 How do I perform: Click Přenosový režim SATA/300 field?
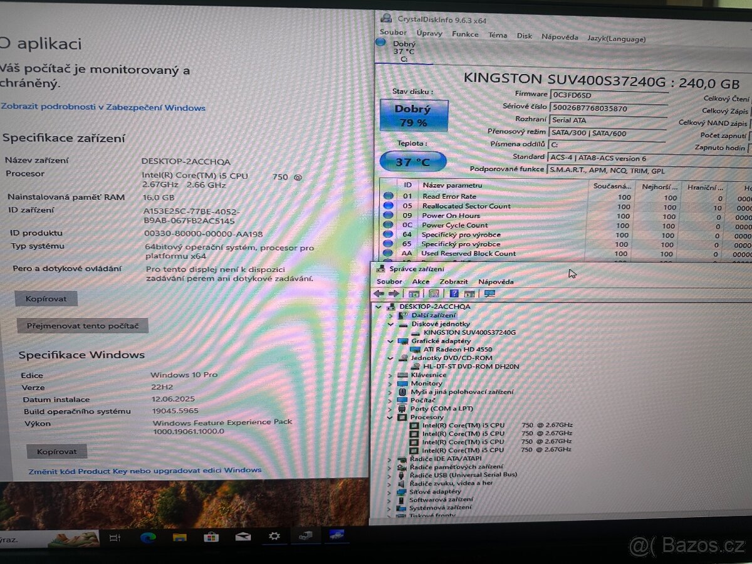pyautogui.click(x=607, y=133)
